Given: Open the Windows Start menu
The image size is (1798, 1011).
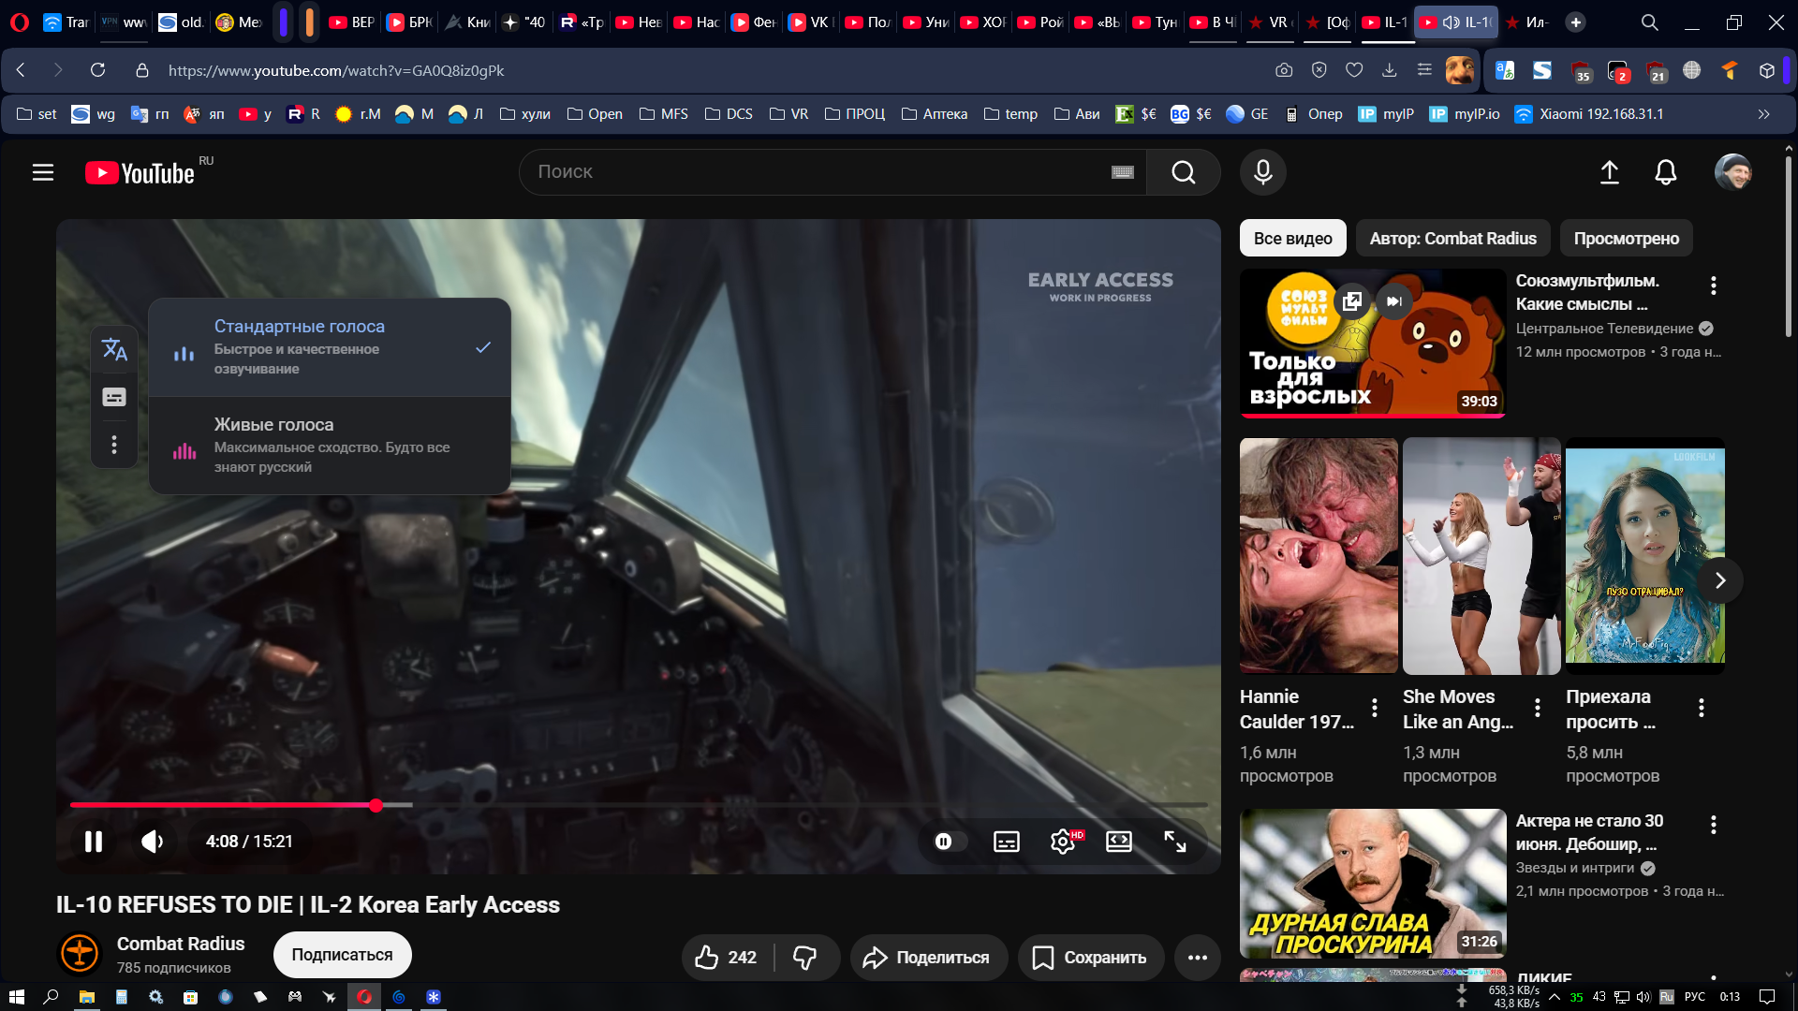Looking at the screenshot, I should (16, 997).
